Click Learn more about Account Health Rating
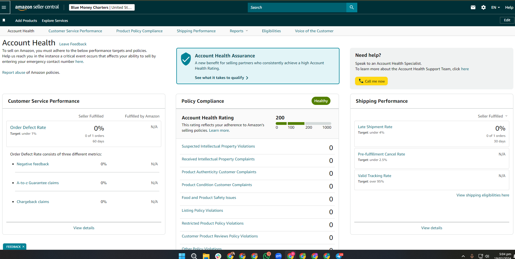 point(219,130)
